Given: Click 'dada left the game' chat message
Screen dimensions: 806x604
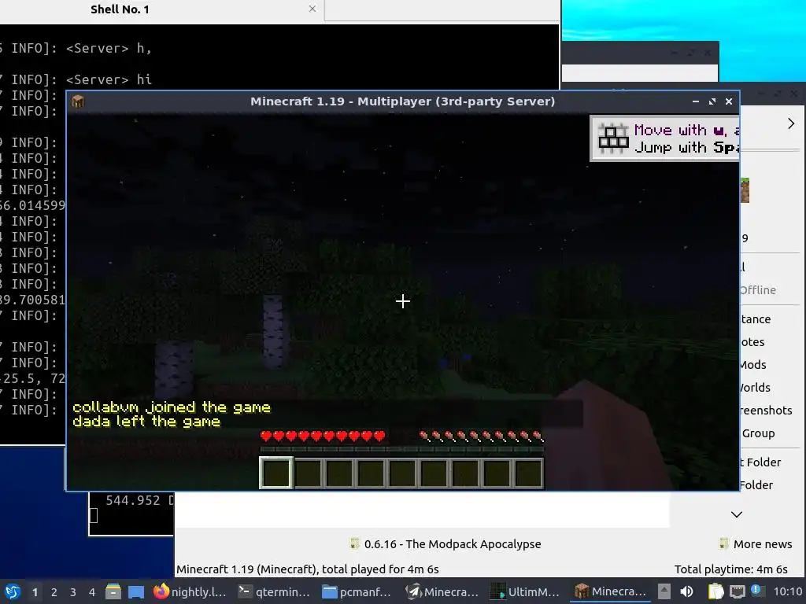Looking at the screenshot, I should point(146,422).
